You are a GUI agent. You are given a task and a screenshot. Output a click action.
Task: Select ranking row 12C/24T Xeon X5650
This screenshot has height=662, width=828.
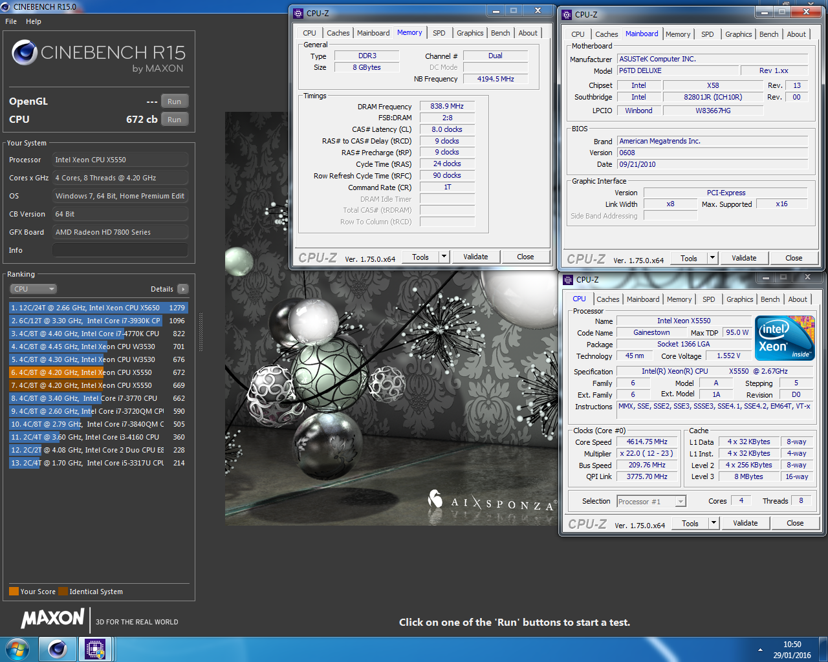pos(98,308)
